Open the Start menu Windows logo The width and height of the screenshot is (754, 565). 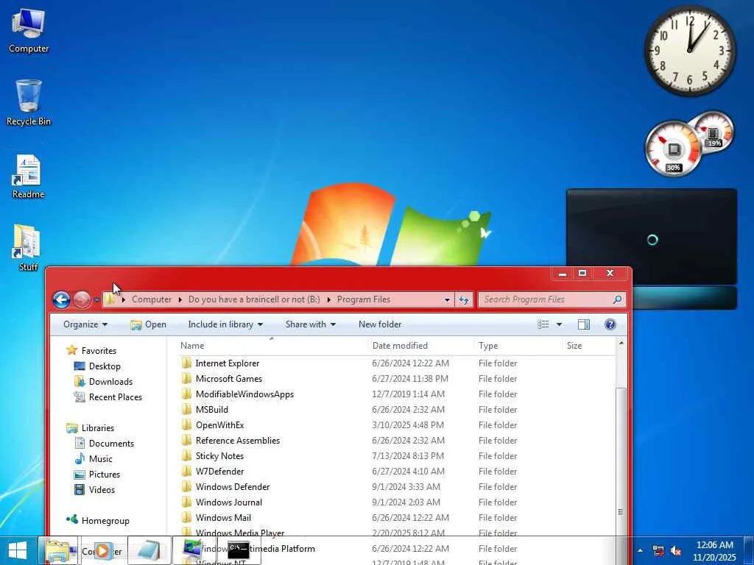coord(18,551)
